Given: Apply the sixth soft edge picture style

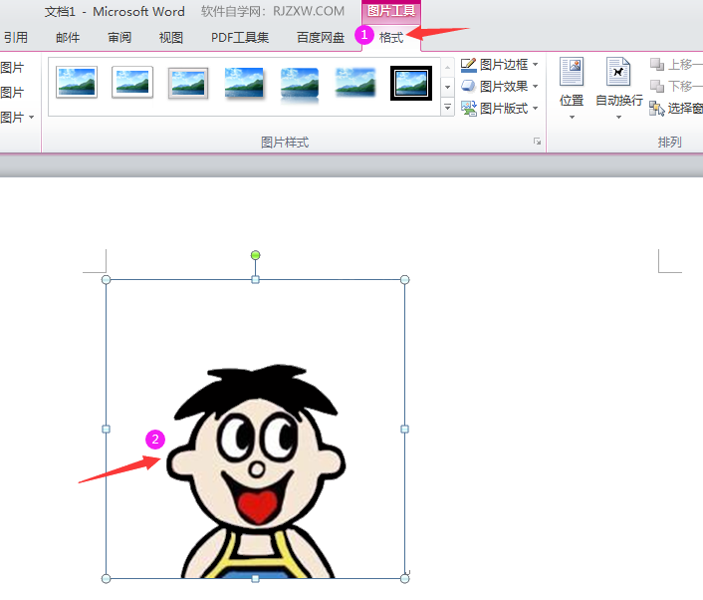Looking at the screenshot, I should [355, 82].
